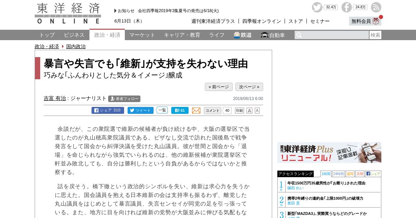Open the ストア link

click(x=296, y=21)
